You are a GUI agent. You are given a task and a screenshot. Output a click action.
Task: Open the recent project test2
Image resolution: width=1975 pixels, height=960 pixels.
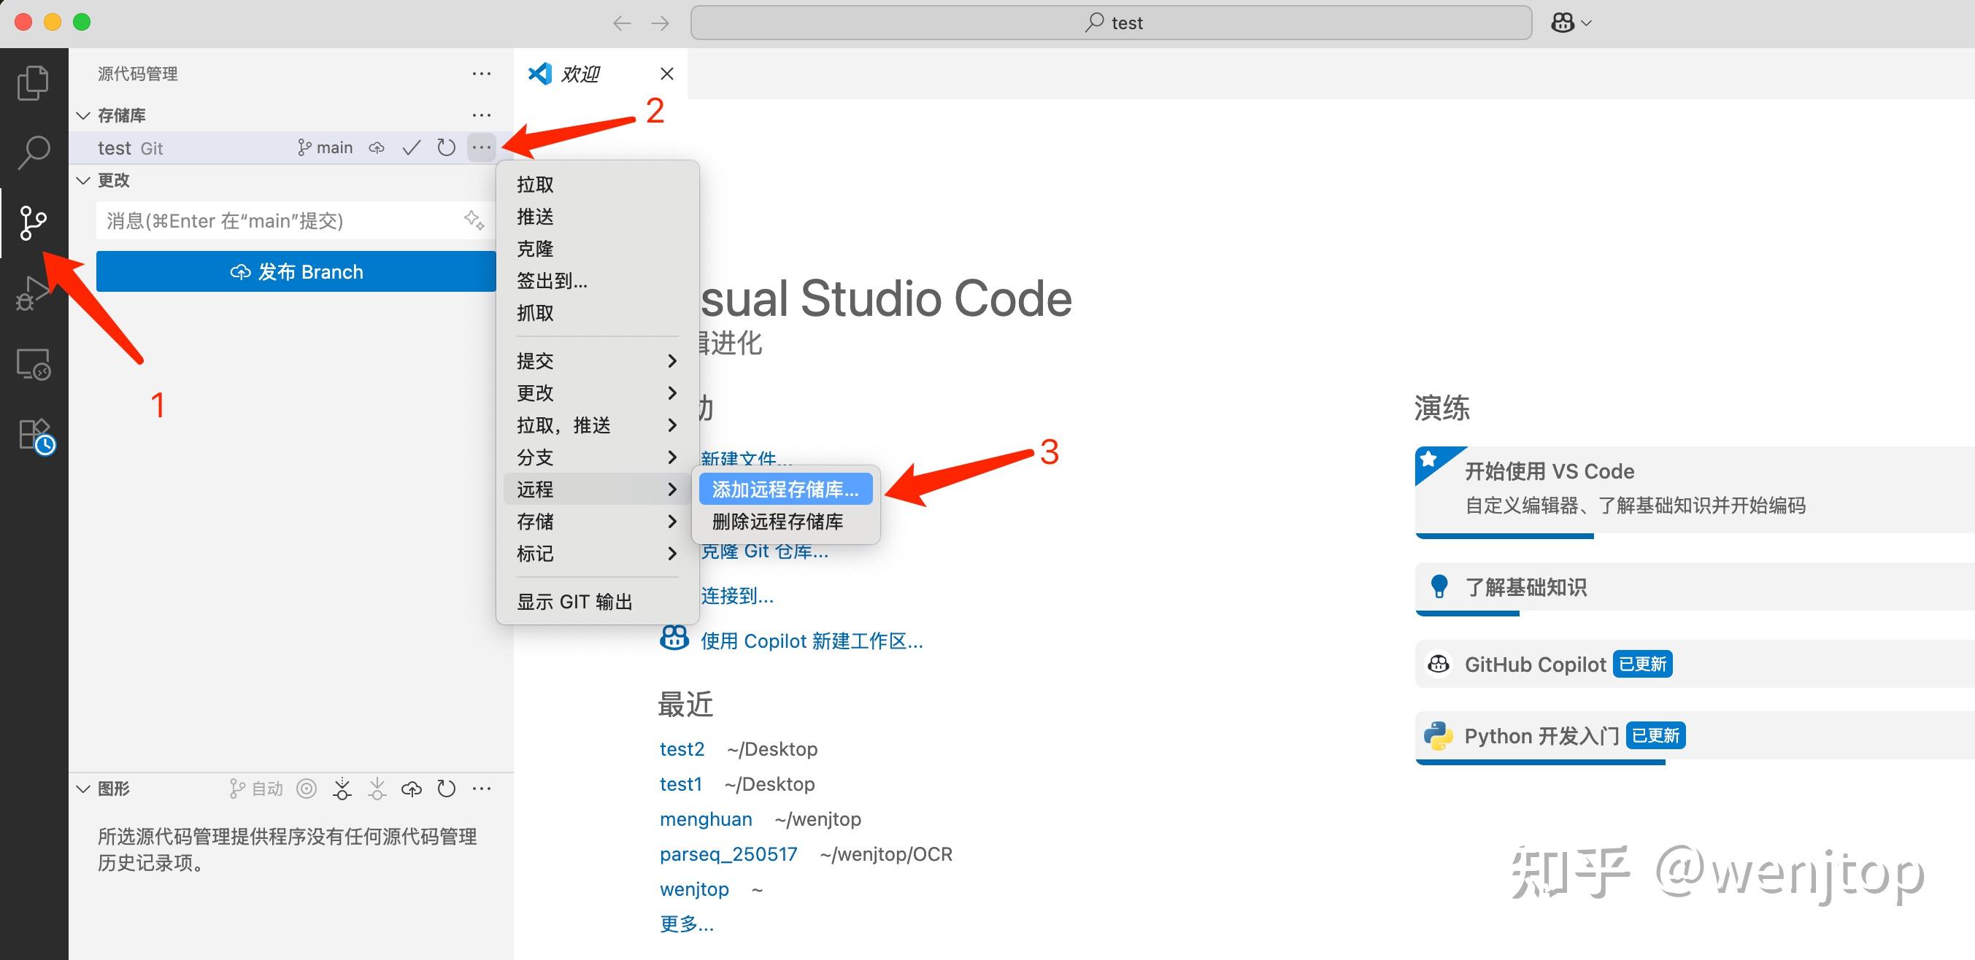[x=682, y=748]
